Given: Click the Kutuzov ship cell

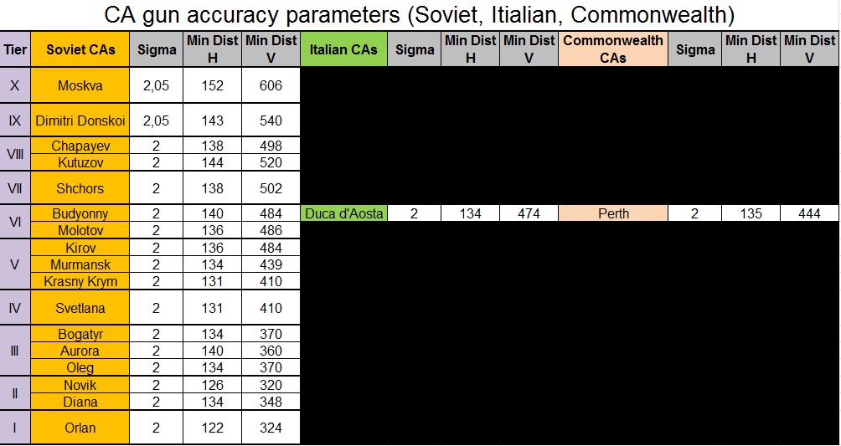Looking at the screenshot, I should [x=80, y=161].
